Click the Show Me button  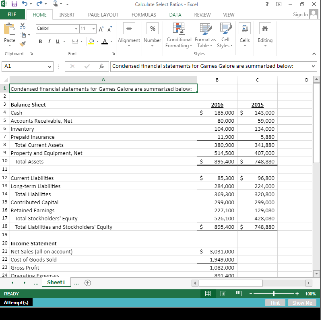pyautogui.click(x=302, y=303)
